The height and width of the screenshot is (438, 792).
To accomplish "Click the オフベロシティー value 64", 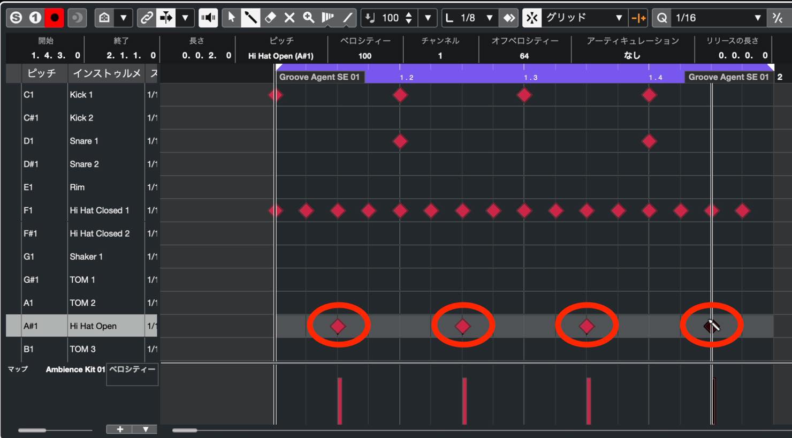I will (524, 56).
